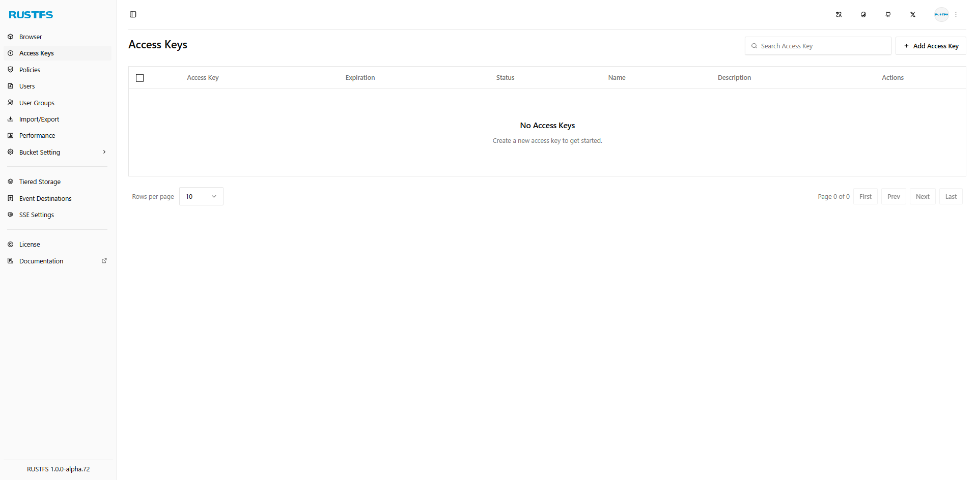977x480 pixels.
Task: Click the Import/Export sidebar icon
Action: (x=10, y=119)
